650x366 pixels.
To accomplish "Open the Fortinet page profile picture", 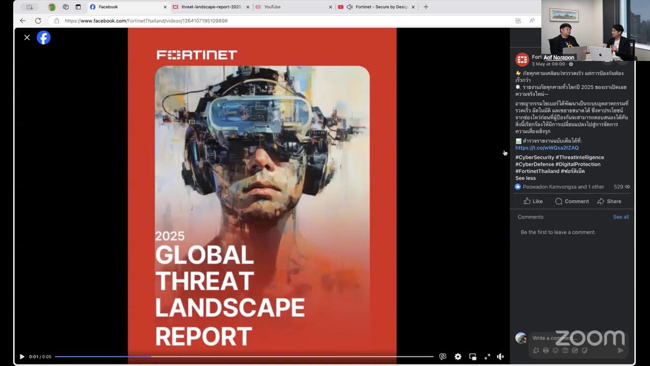I will [522, 60].
